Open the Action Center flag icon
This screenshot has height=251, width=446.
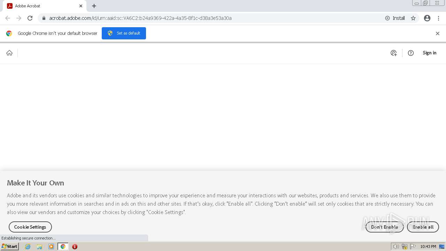[413, 246]
